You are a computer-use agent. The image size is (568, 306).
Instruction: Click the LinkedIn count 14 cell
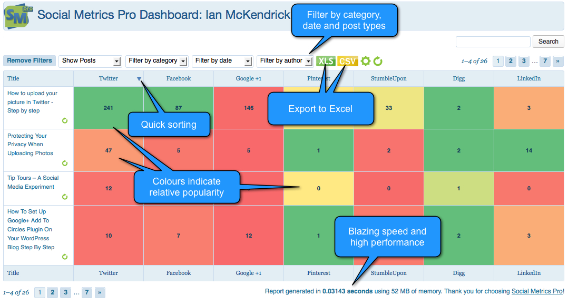[529, 150]
